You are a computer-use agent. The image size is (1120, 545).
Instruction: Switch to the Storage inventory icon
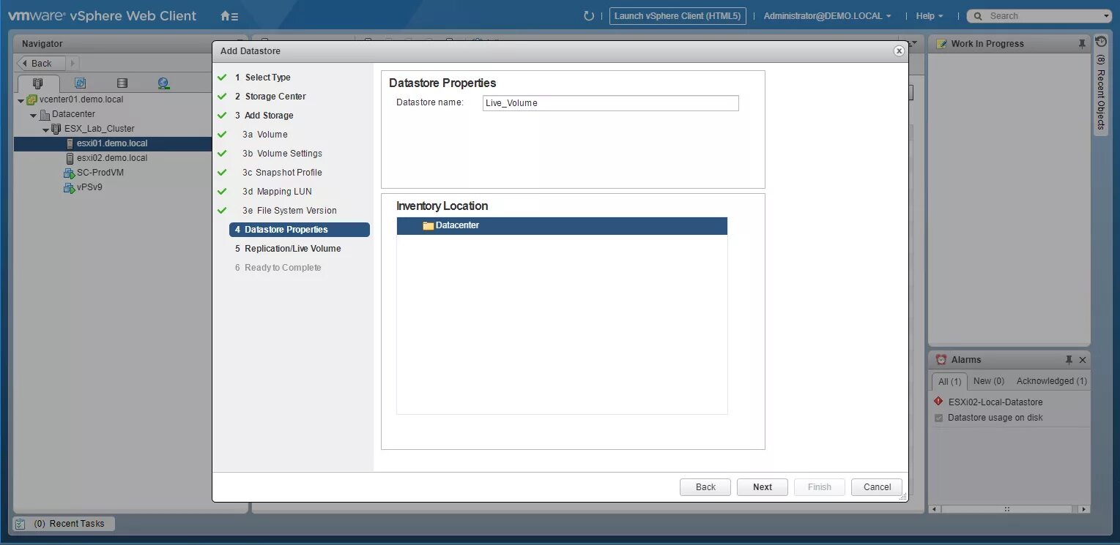[x=122, y=83]
